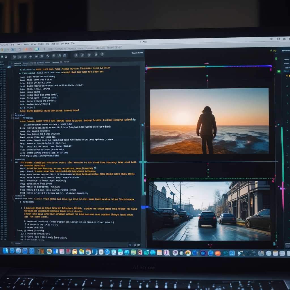This screenshot has height=290, width=290.
Task: Click the pink vertical bar right of the street preview
Action: click(x=283, y=196)
